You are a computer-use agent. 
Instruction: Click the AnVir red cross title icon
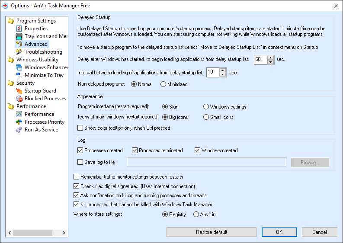[x=5, y=6]
